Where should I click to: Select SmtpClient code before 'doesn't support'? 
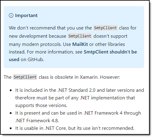coord(80,36)
